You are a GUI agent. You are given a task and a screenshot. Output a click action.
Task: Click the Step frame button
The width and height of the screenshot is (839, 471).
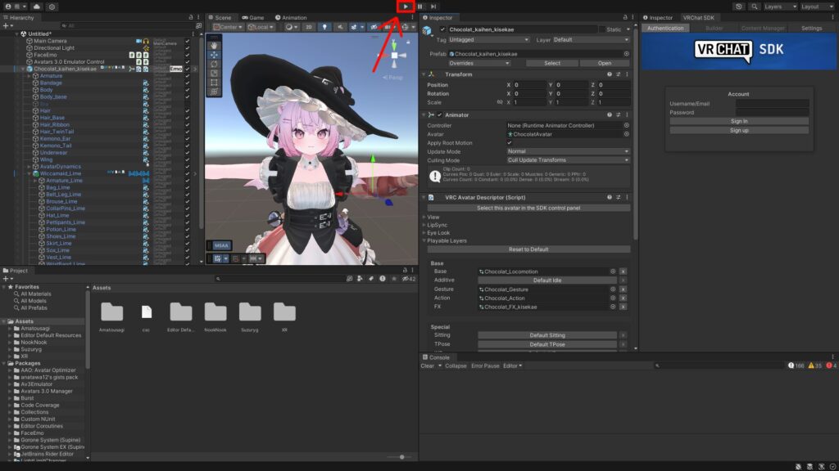tap(433, 7)
